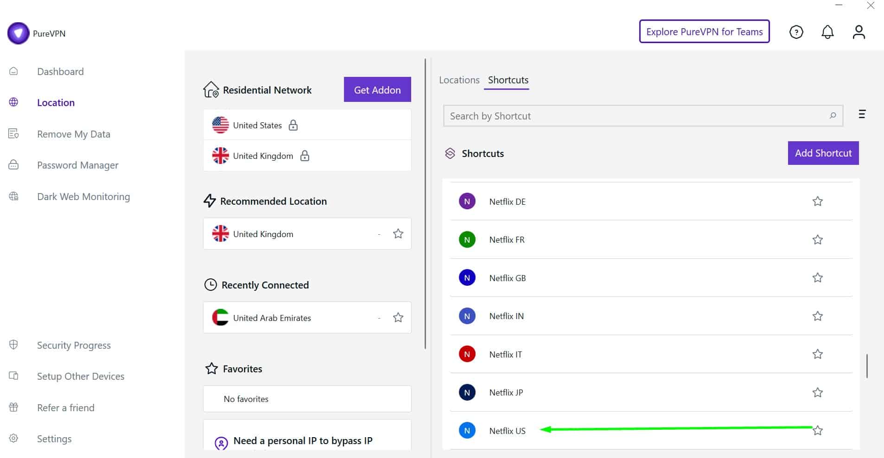The height and width of the screenshot is (458, 884).
Task: Click the search magnifier icon in shortcut search
Action: pos(833,116)
